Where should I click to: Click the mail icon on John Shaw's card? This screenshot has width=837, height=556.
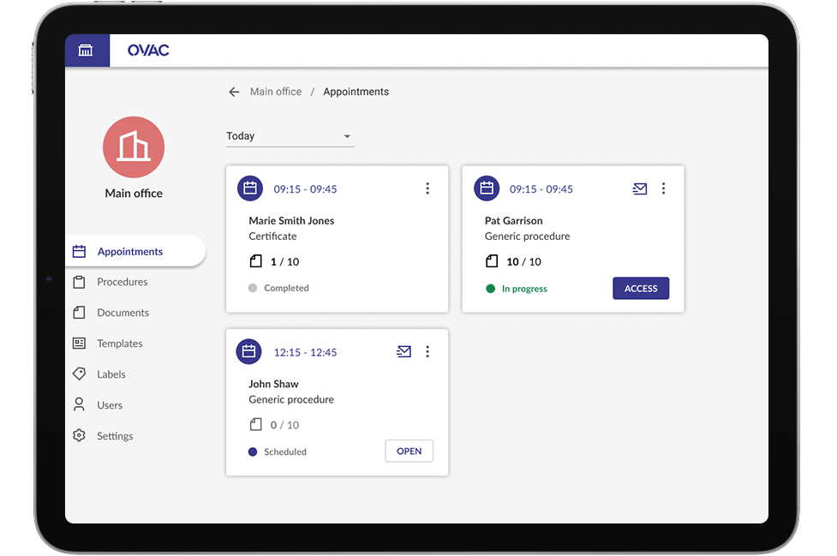pyautogui.click(x=404, y=351)
